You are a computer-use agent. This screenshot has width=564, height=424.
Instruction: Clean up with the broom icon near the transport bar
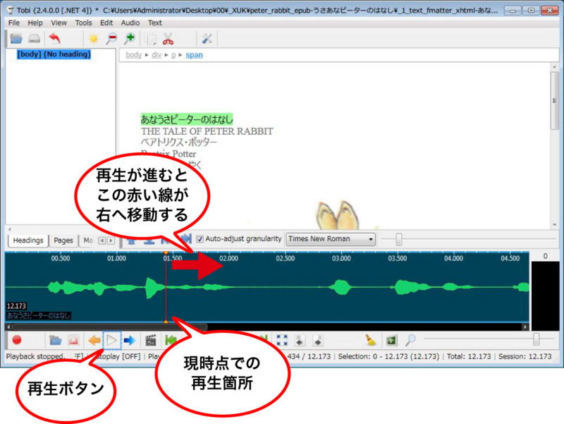[369, 340]
